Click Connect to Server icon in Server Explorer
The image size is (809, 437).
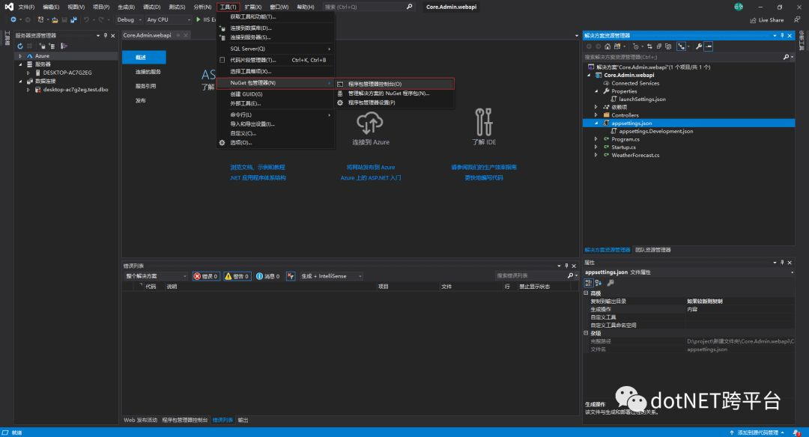pos(52,46)
